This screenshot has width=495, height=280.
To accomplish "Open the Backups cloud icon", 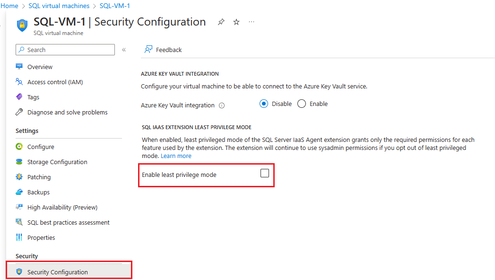I will pyautogui.click(x=19, y=192).
